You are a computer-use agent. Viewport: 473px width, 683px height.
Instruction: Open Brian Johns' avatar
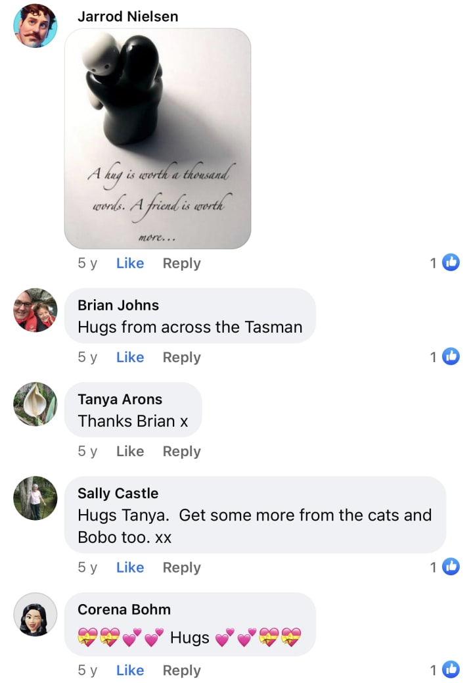(x=35, y=310)
